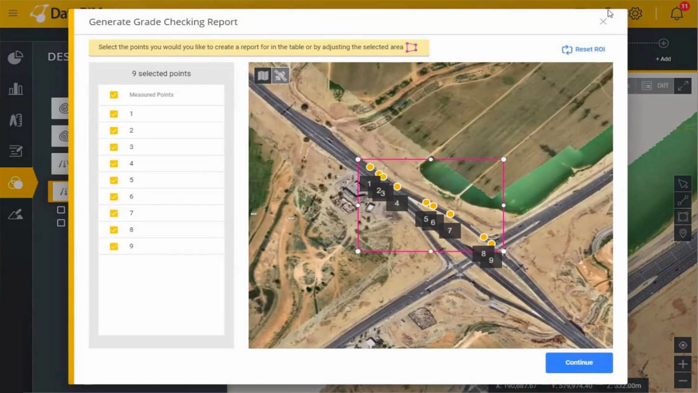Close the Generate Grade Checking Report dialog
698x393 pixels.
603,22
